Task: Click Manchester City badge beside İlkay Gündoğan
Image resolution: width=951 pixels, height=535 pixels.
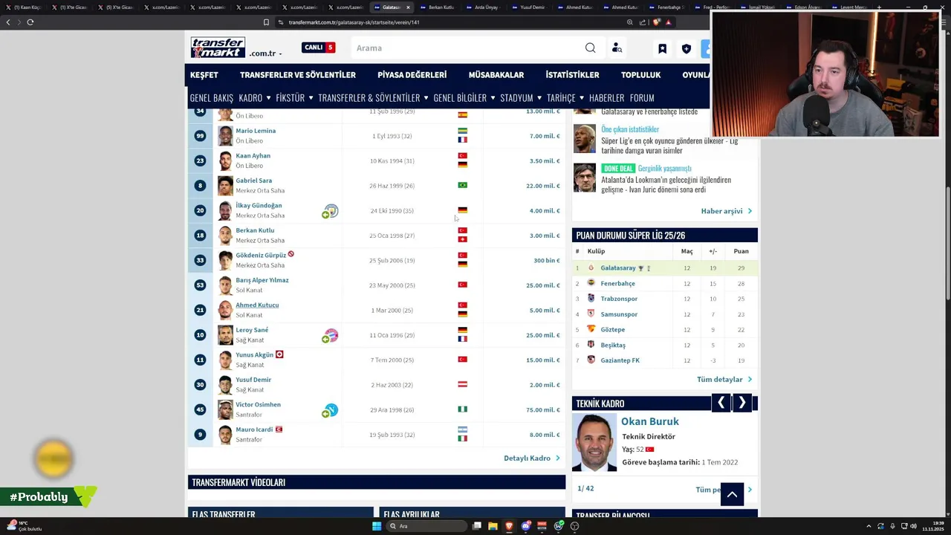Action: pyautogui.click(x=331, y=211)
